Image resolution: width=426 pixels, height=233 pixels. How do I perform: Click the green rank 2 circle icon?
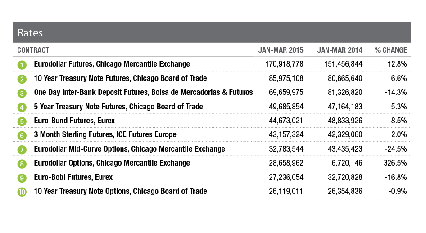[22, 79]
